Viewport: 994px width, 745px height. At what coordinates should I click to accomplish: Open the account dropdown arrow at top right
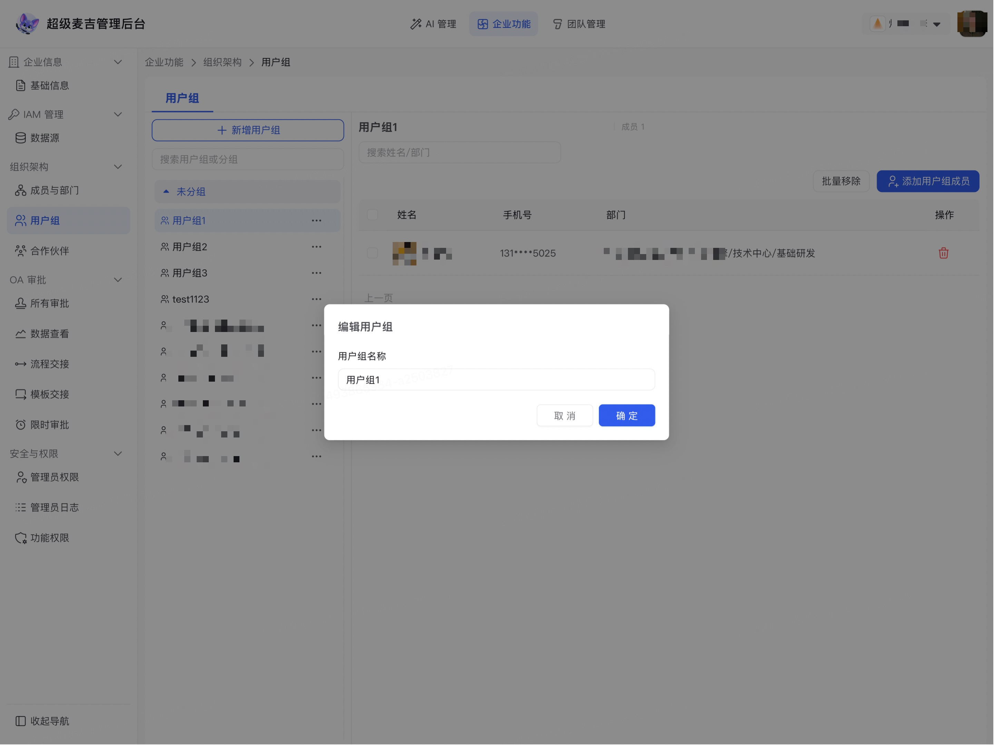coord(936,24)
